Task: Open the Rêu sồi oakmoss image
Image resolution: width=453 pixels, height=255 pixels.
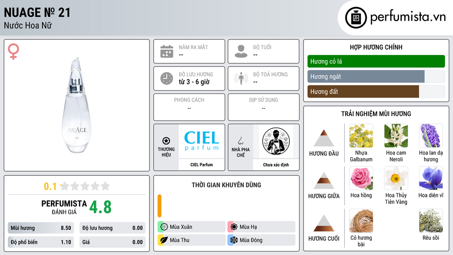Action: click(431, 221)
